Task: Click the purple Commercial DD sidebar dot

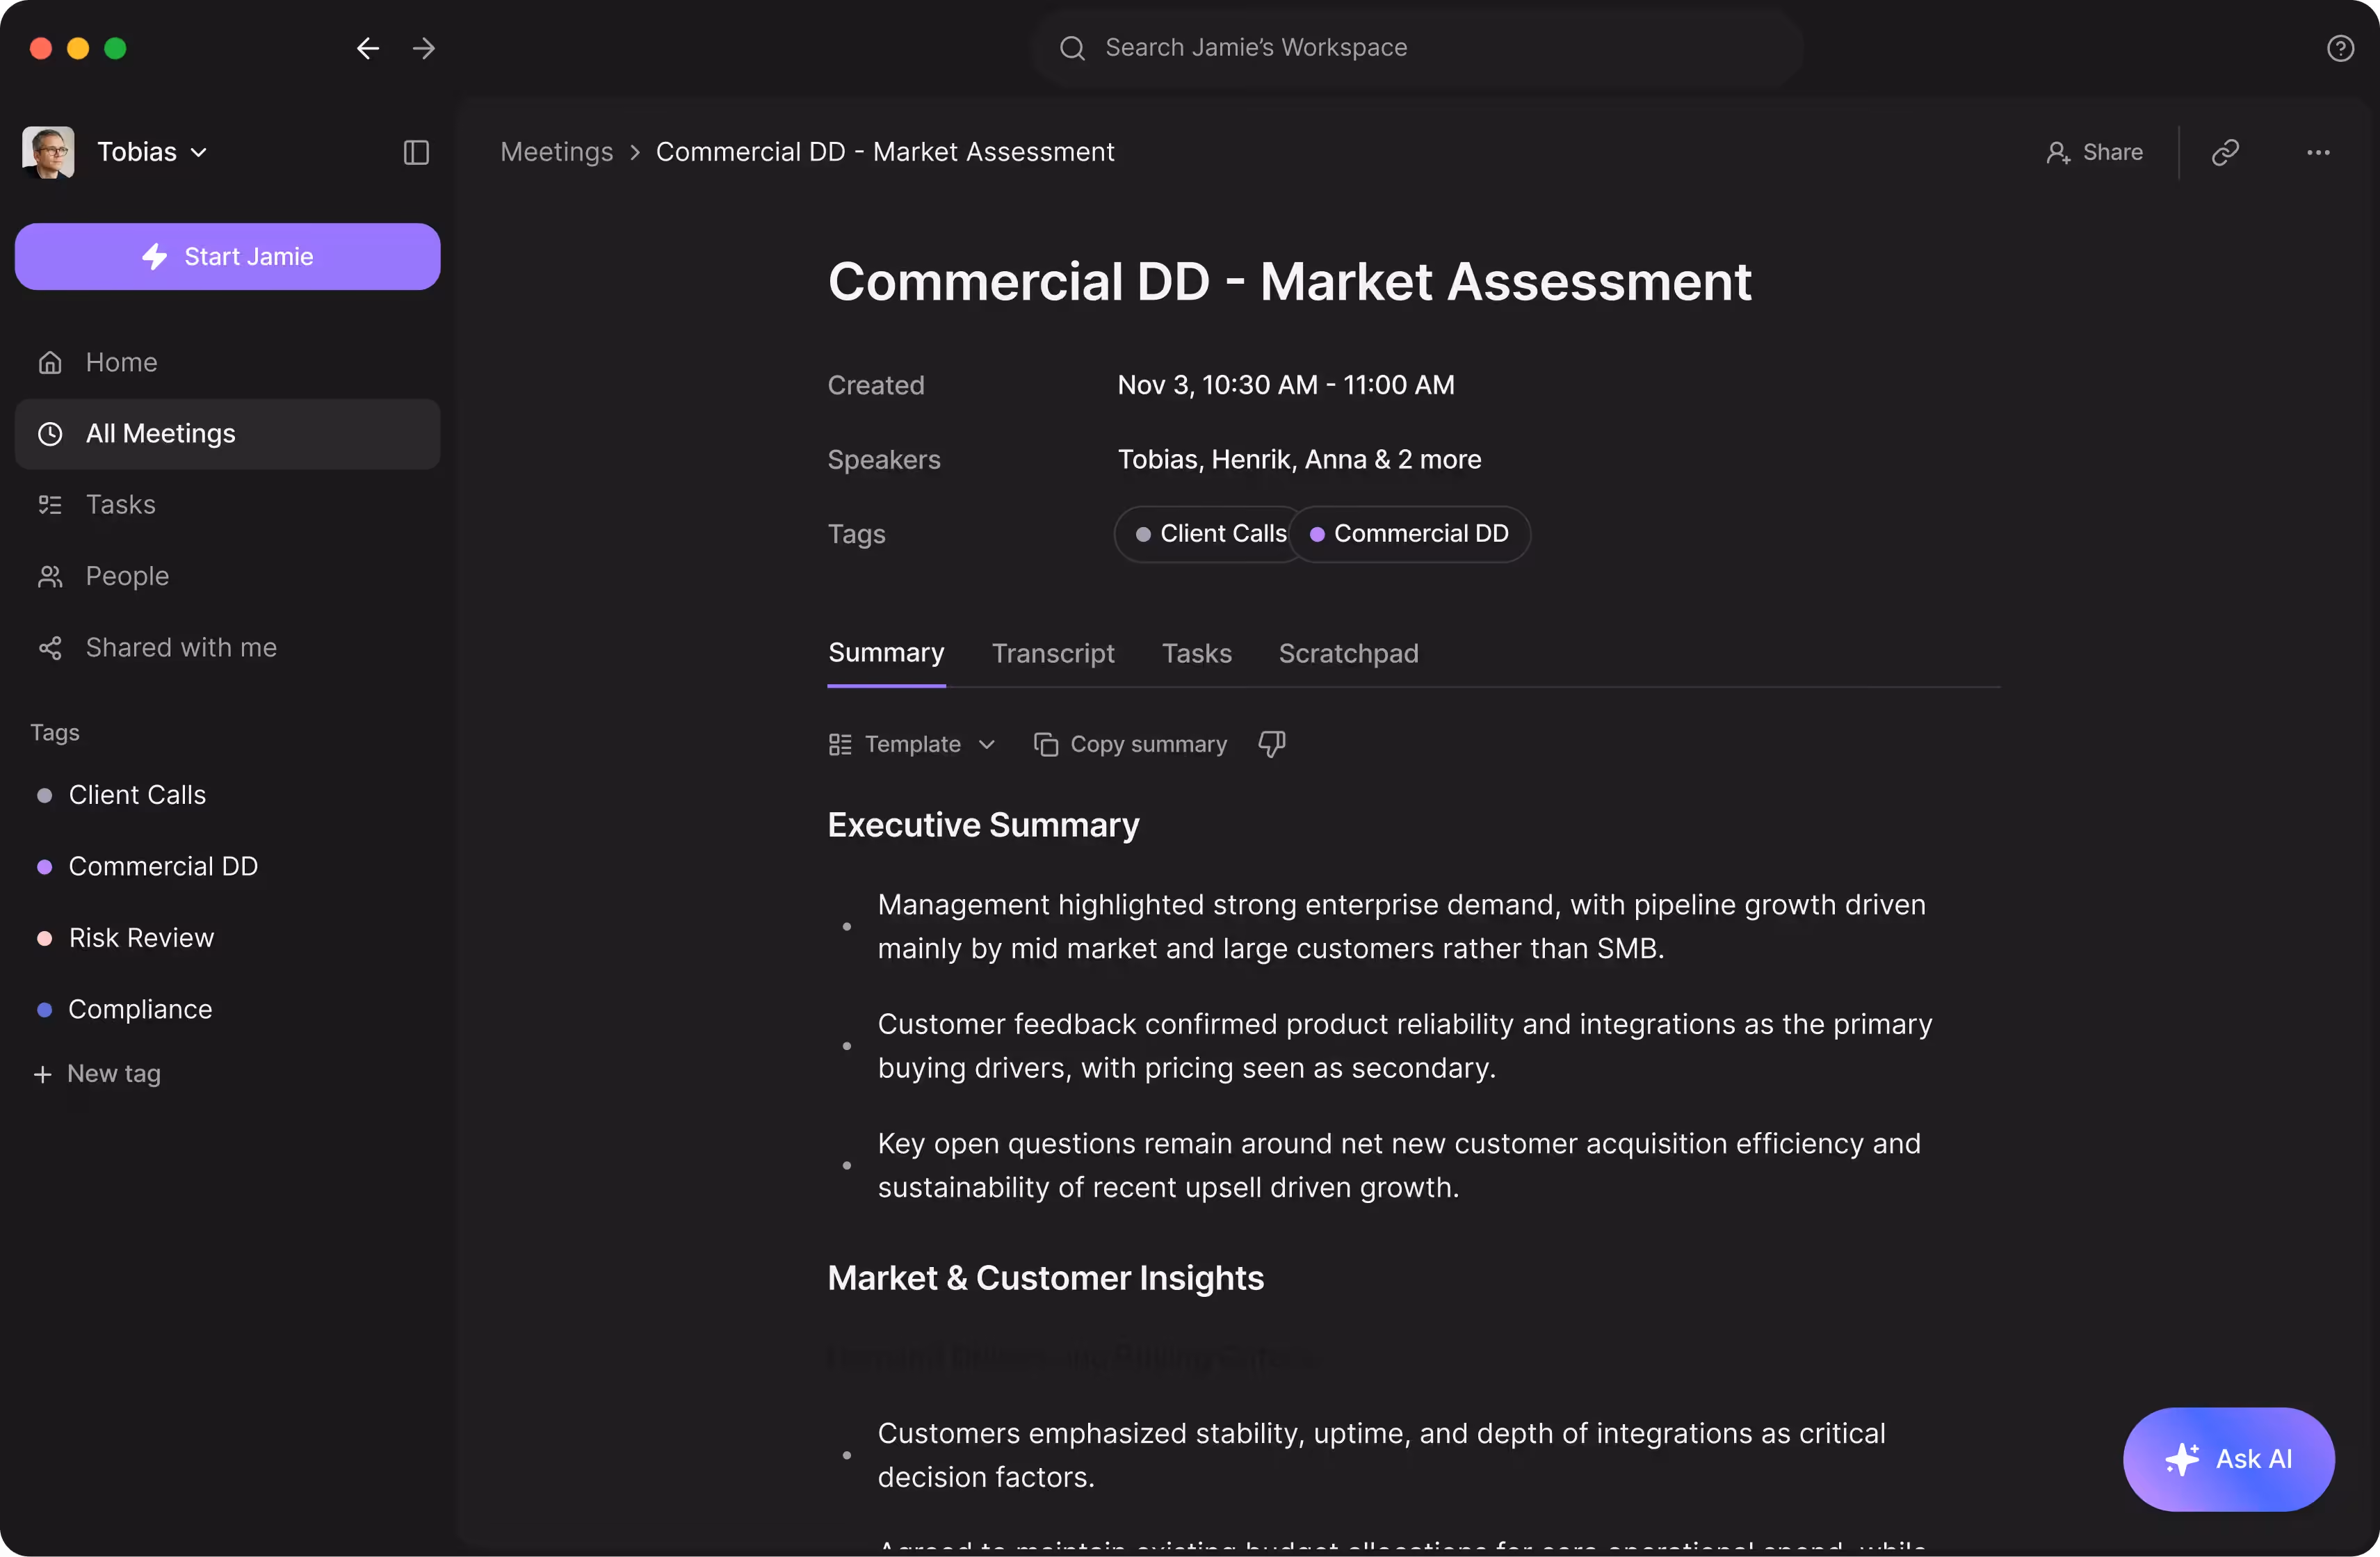Action: tap(44, 867)
